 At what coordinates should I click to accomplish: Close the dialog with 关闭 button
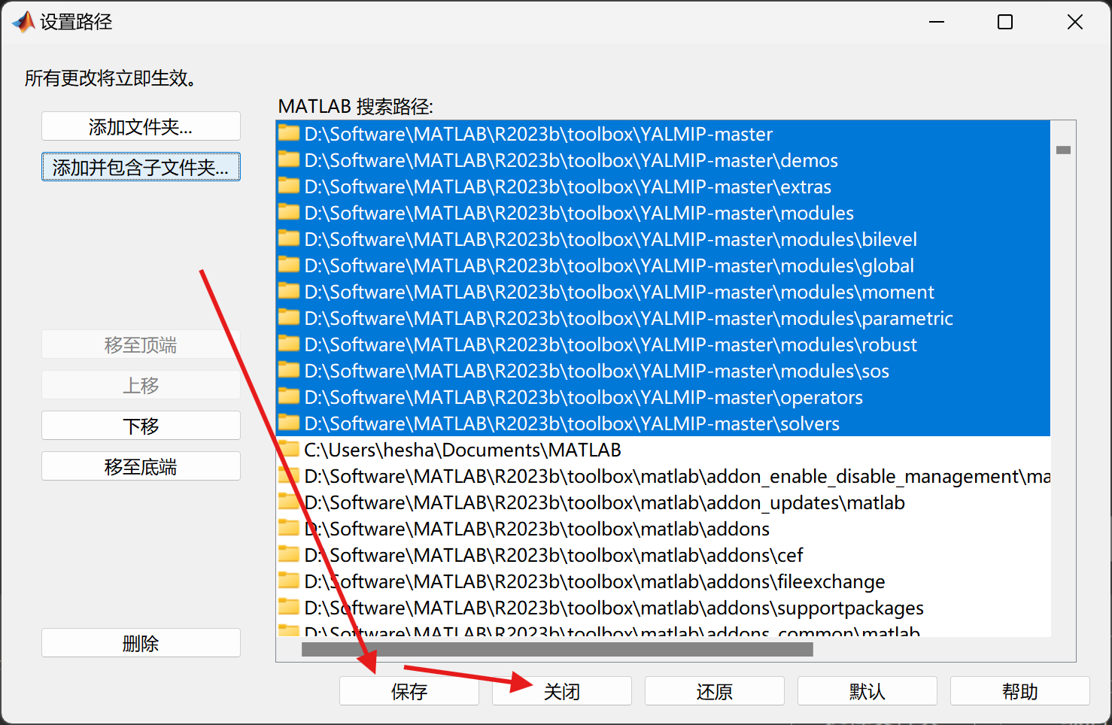[562, 691]
